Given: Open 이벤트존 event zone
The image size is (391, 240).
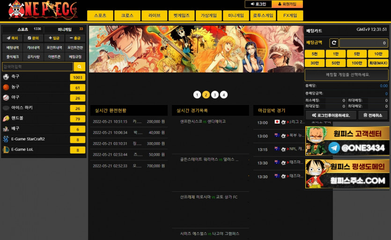Looking at the screenshot, I should coord(54,57).
